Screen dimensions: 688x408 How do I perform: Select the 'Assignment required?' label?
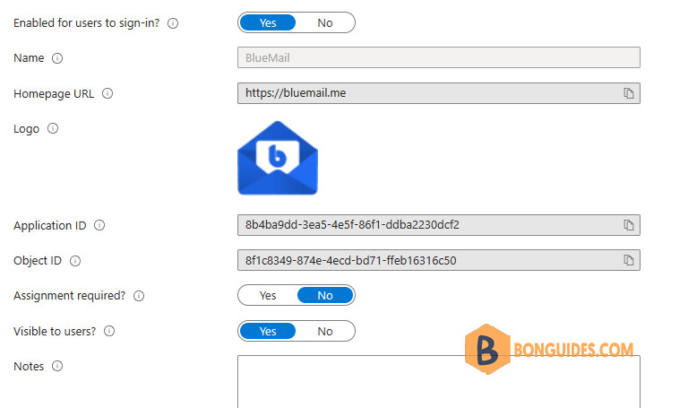pos(69,296)
